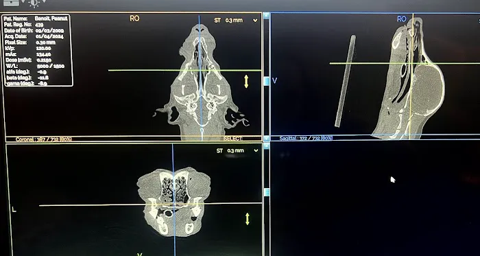
Task: Expand the ST 0.3 mm dropdown in coronal view
Action: tap(255, 21)
